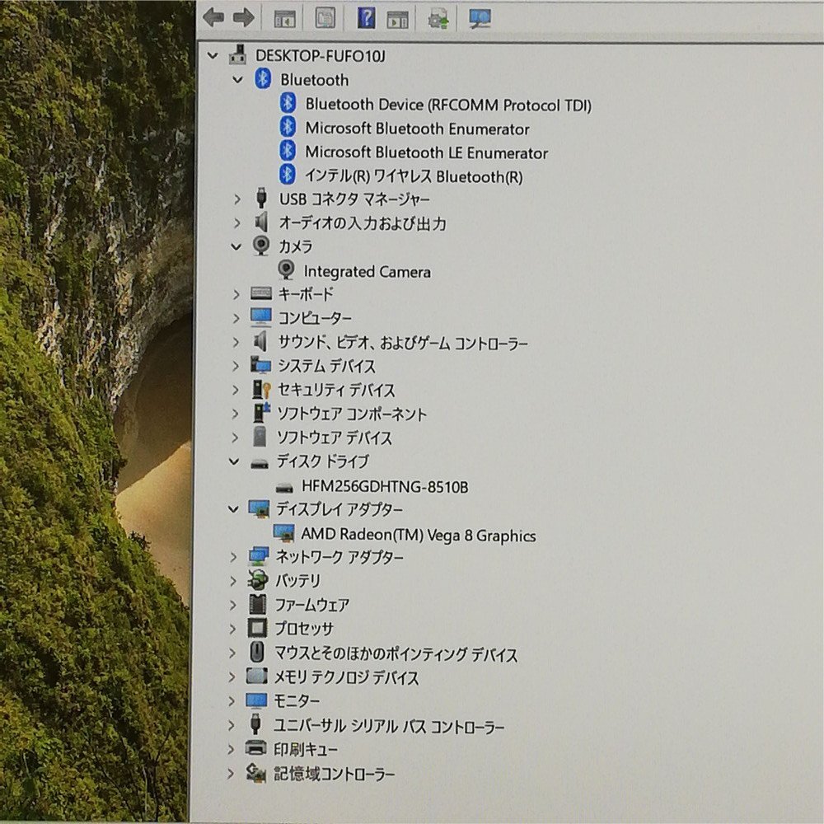The height and width of the screenshot is (824, 824).
Task: Toggle the console tree pane icon
Action: pos(285,19)
